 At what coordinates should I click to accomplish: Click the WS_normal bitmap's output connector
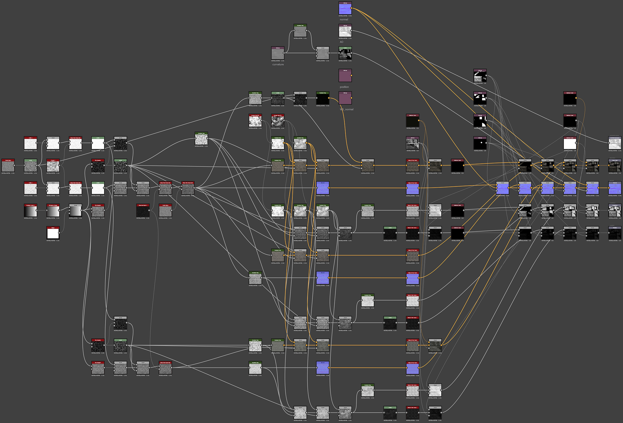point(351,98)
